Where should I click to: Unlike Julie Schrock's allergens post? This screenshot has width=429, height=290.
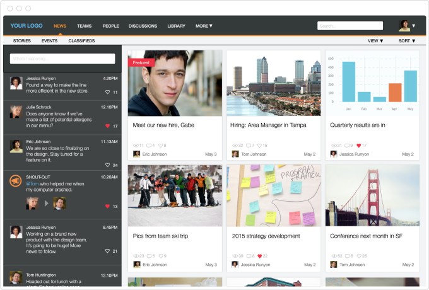[x=107, y=126]
